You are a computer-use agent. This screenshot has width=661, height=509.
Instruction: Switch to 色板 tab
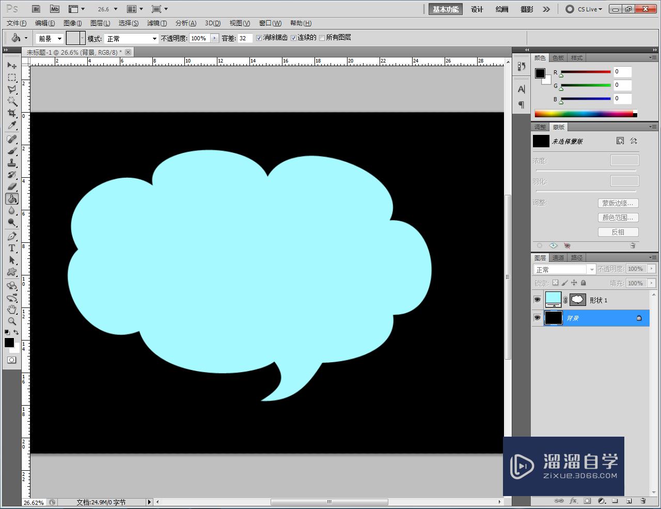click(558, 57)
